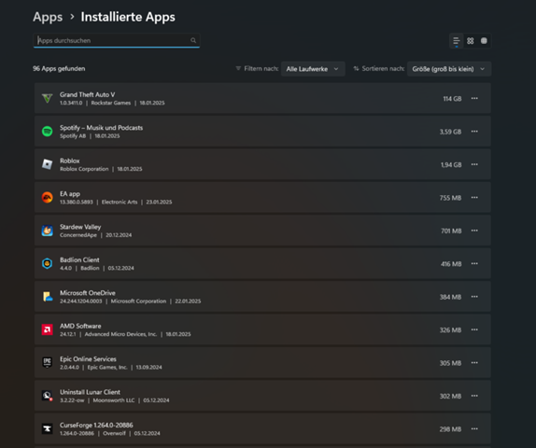Select the Spotify – Musik und Podcasts name
Viewport: 536px width, 448px height.
coord(101,128)
